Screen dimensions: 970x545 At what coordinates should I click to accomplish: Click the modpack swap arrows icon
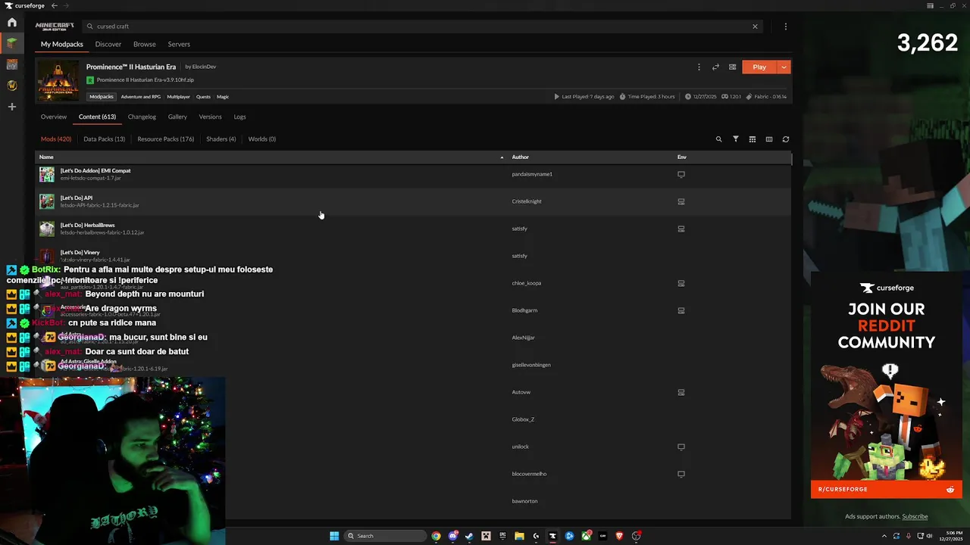[715, 67]
